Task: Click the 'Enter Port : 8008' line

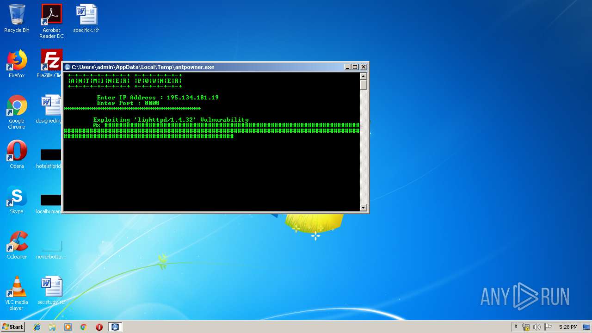Action: tap(128, 103)
